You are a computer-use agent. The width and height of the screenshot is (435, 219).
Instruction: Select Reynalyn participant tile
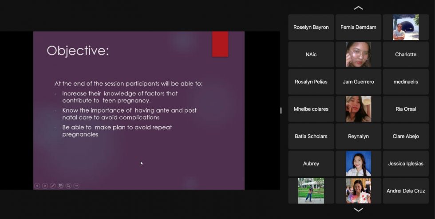click(358, 136)
